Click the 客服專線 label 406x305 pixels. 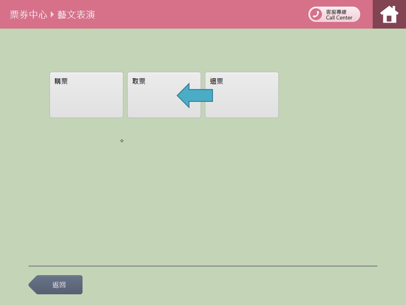click(x=336, y=12)
